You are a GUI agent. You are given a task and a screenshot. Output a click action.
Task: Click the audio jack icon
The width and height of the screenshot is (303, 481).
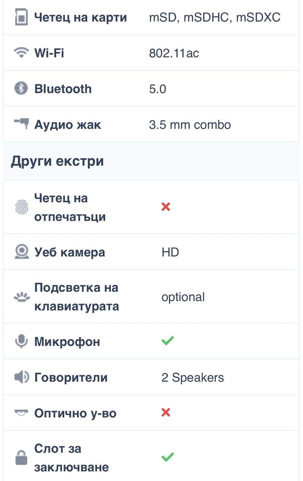(x=22, y=123)
